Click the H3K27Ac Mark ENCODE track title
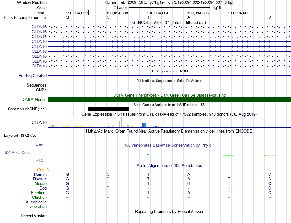 click(x=169, y=131)
